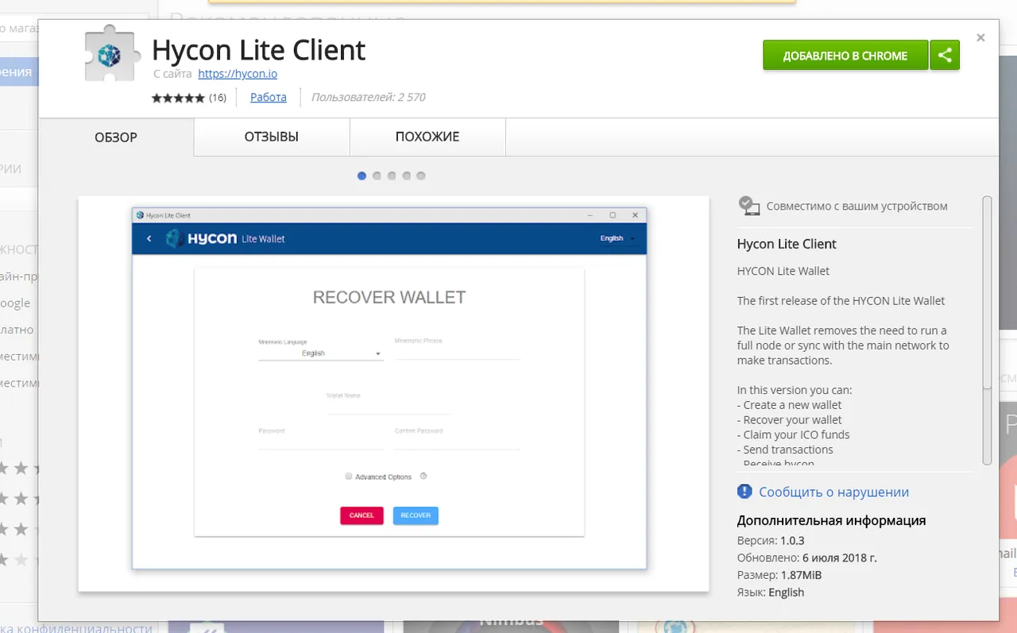
Task: Select the second carousel dot
Action: click(x=377, y=176)
